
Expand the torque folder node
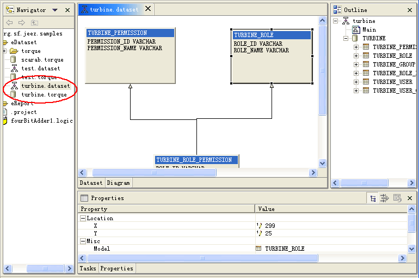tap(4, 51)
